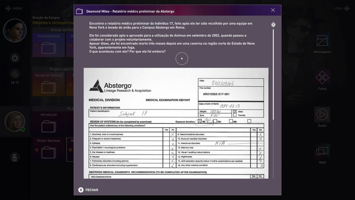Screen dimensions: 355x200
Task: Close the Desmond Miles report dialog
Action: pyautogui.click(x=273, y=10)
